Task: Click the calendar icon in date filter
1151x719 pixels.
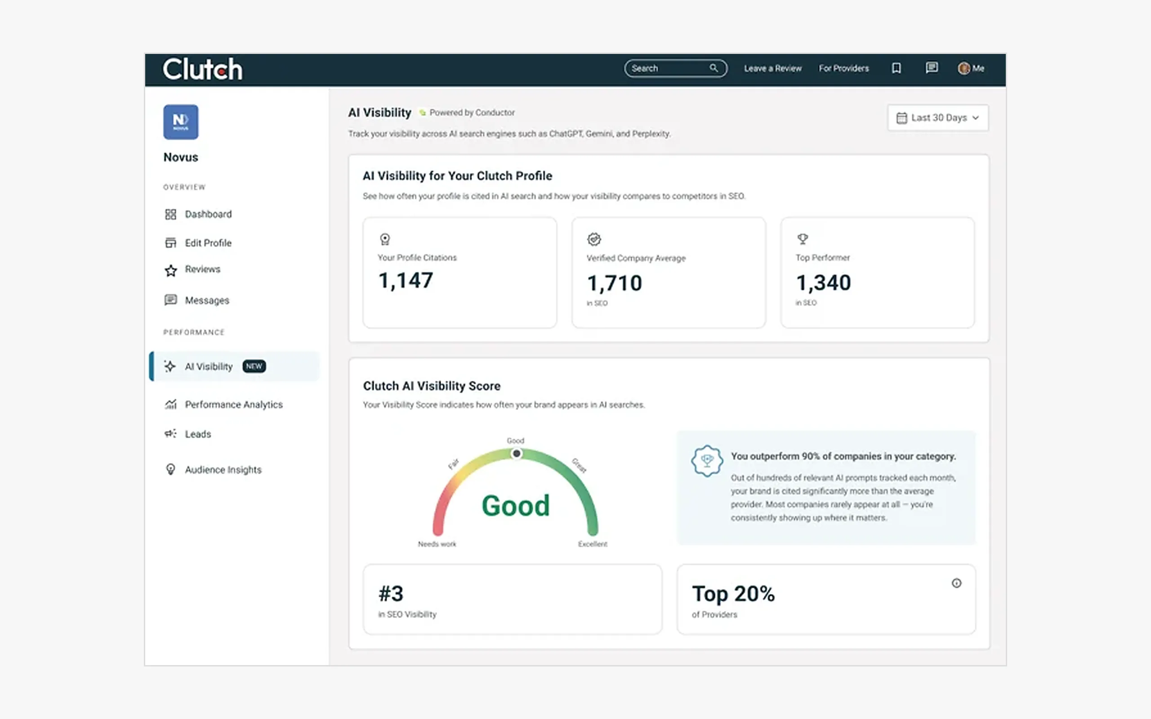Action: tap(901, 118)
